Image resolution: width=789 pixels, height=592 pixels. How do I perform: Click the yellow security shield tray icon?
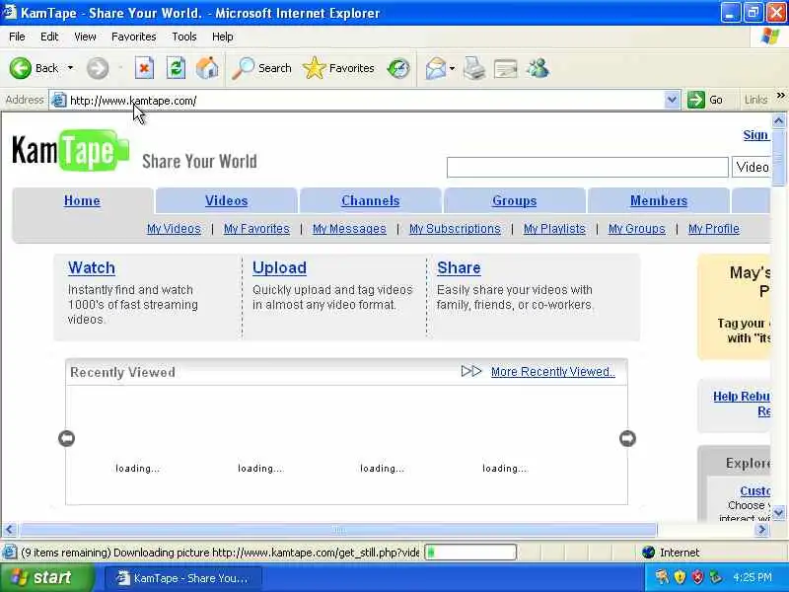(x=680, y=577)
